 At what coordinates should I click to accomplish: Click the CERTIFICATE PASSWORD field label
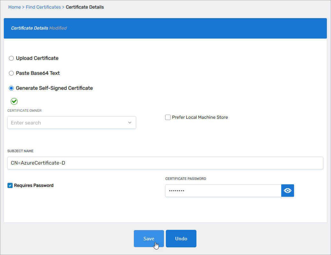(186, 179)
